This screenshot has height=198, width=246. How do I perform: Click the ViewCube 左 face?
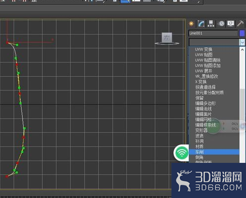(167, 38)
